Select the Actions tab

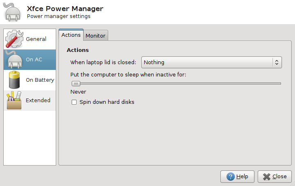click(x=71, y=35)
